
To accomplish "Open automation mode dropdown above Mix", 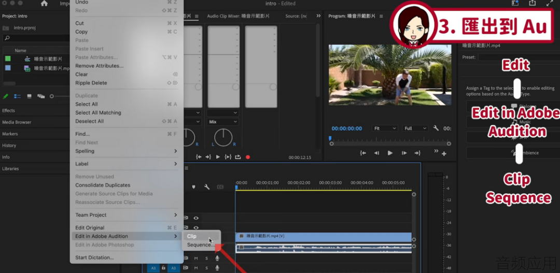I will click(x=223, y=112).
